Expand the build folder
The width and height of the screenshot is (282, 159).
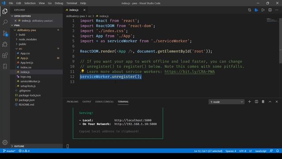tap(17, 34)
